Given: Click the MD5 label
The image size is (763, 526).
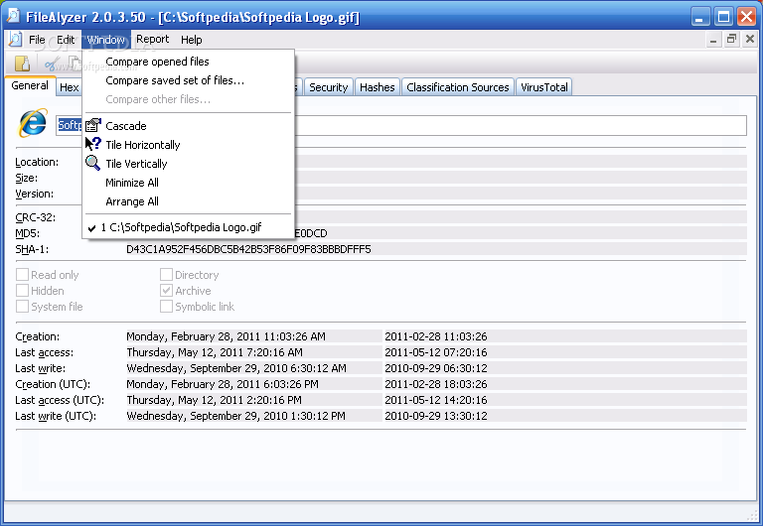Looking at the screenshot, I should pos(27,233).
